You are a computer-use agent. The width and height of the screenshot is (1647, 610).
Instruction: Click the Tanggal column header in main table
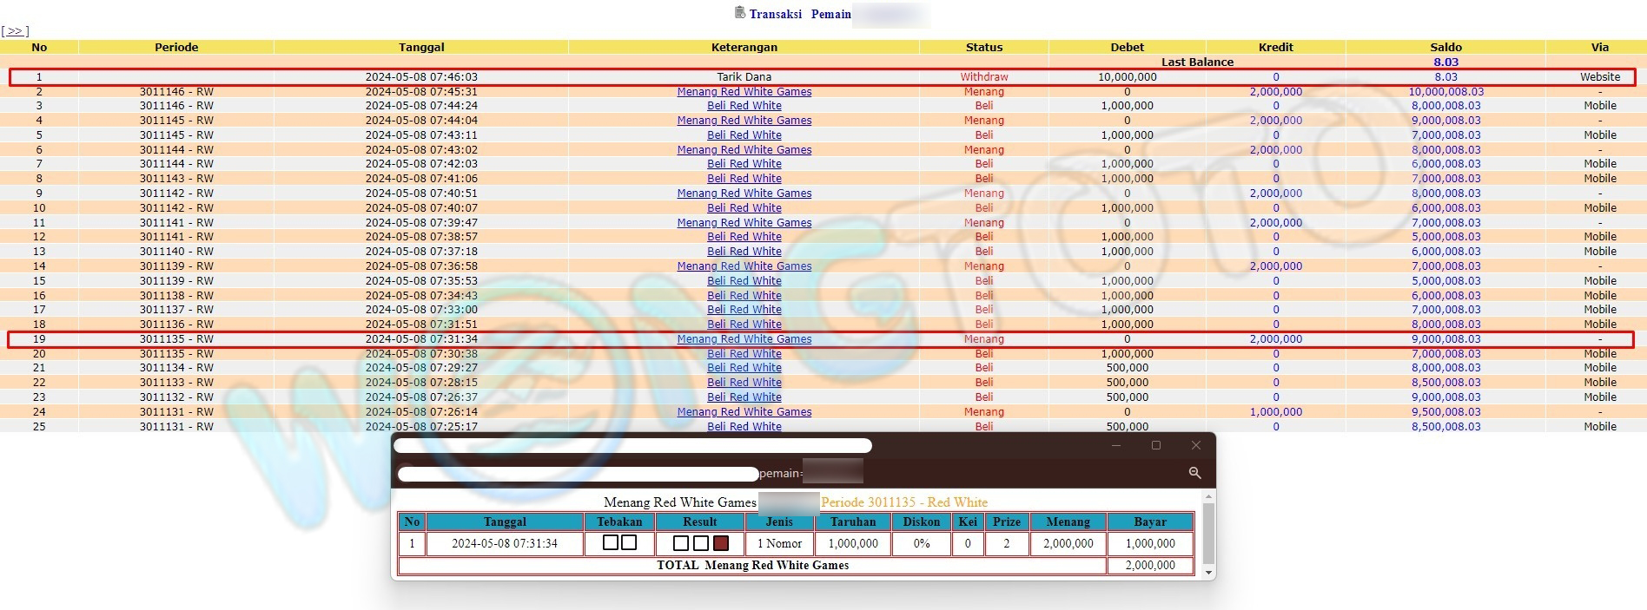[421, 48]
